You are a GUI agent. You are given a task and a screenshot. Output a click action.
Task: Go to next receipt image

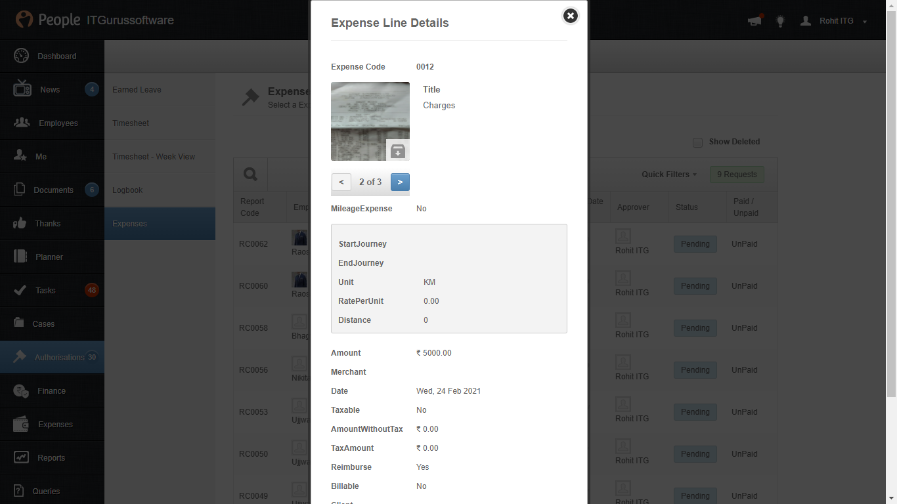tap(400, 182)
